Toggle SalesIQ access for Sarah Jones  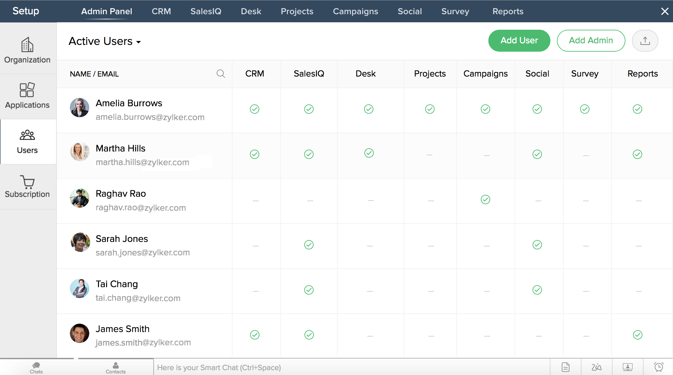[309, 245]
